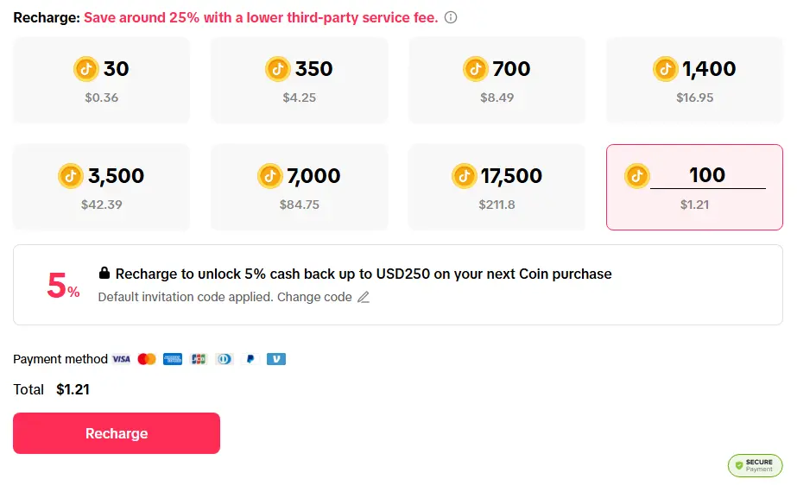Click the Secure Payment badge
This screenshot has width=797, height=498.
coord(755,466)
